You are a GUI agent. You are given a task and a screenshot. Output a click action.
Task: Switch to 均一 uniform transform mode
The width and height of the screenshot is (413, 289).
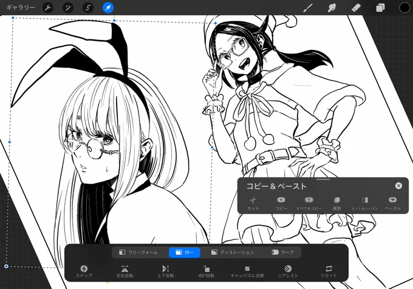185,252
